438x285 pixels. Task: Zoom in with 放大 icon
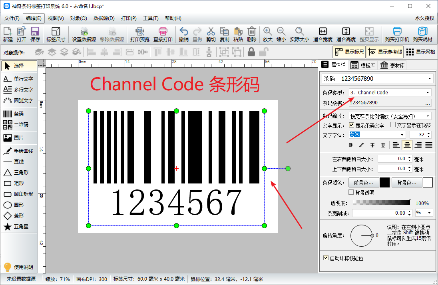point(268,34)
